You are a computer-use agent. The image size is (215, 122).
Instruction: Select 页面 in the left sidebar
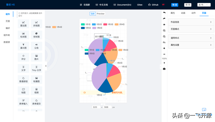(x=8, y=21)
